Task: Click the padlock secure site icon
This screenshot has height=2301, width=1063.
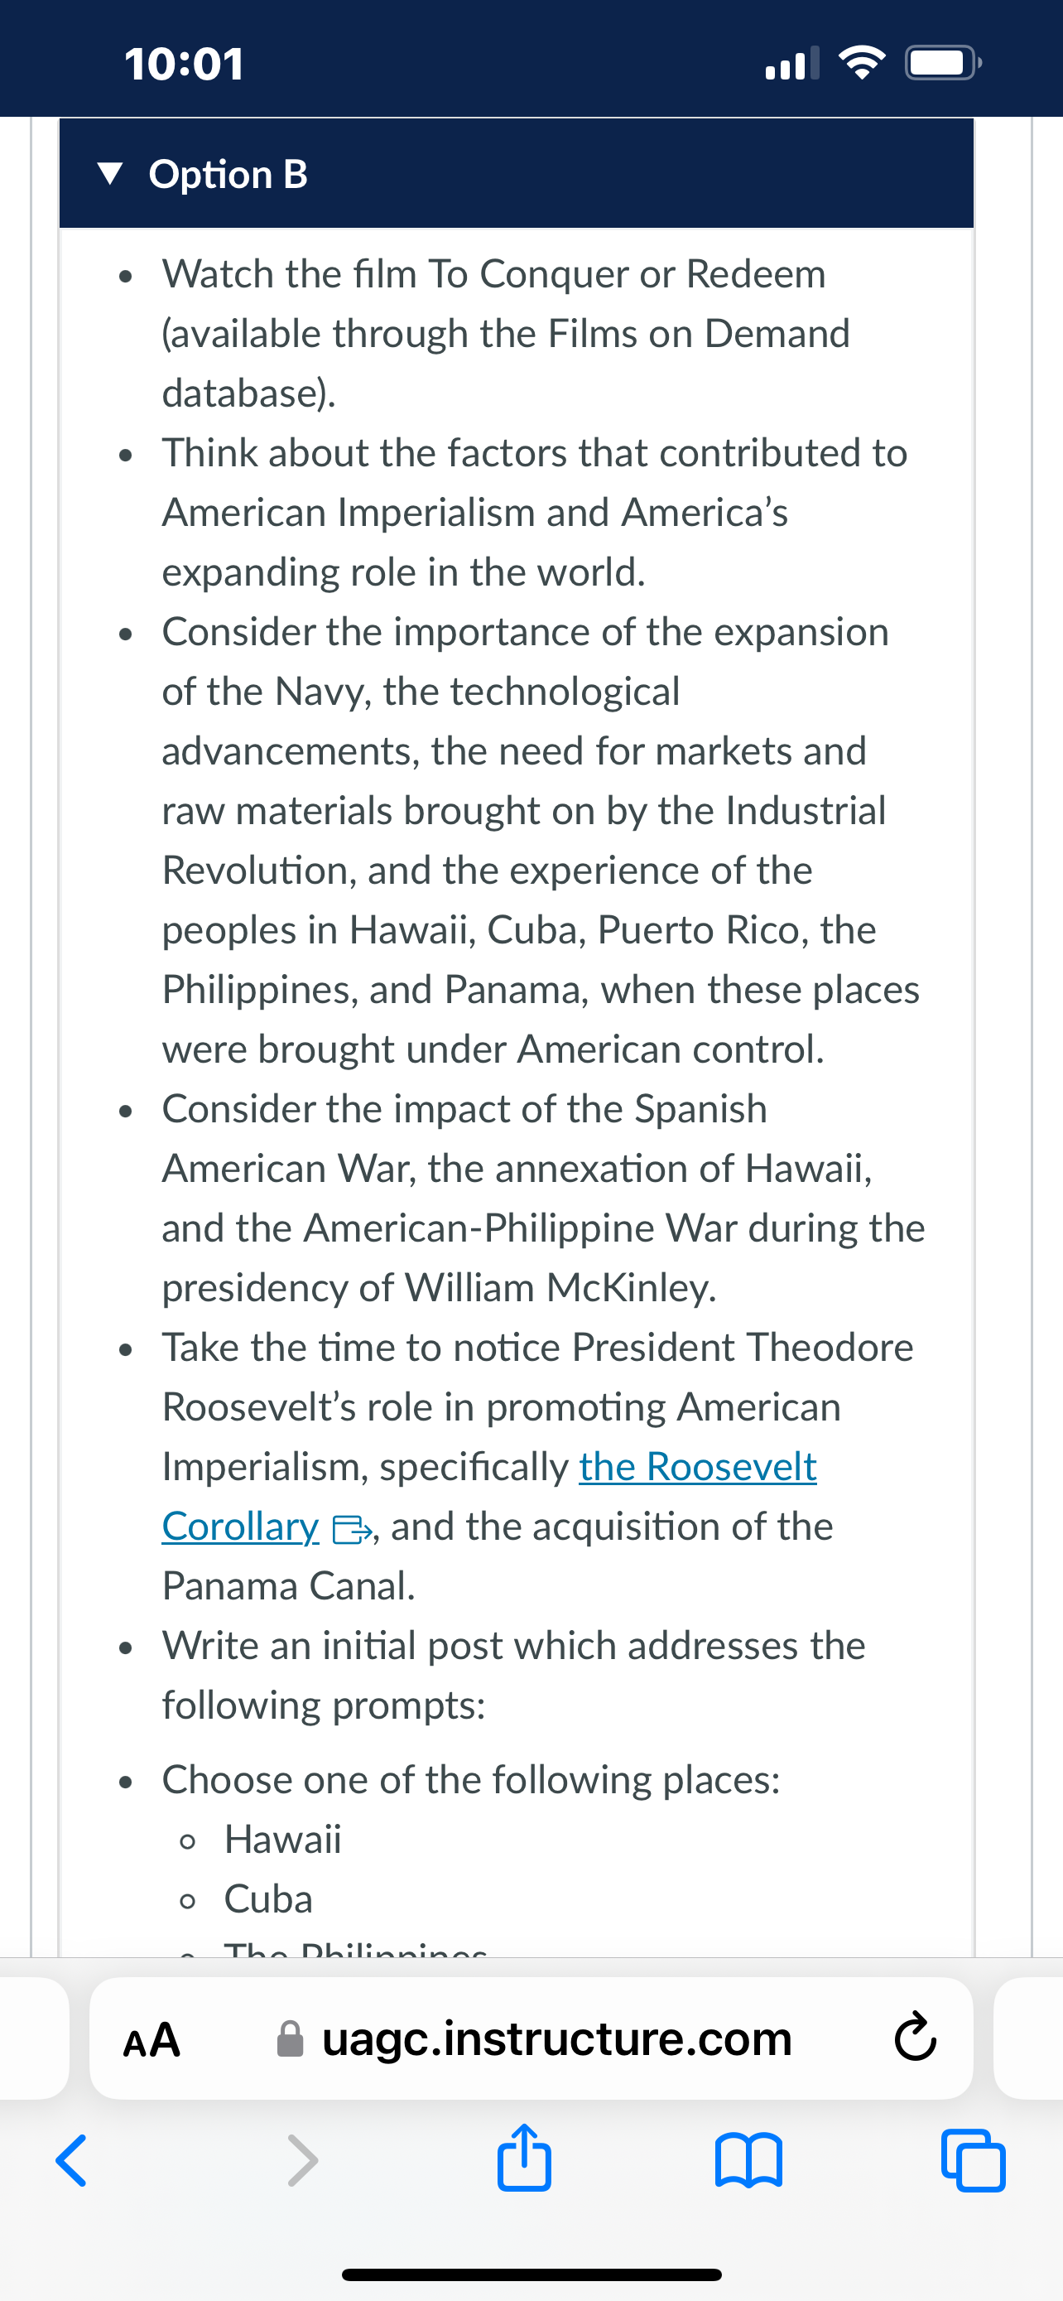Action: click(x=290, y=2039)
